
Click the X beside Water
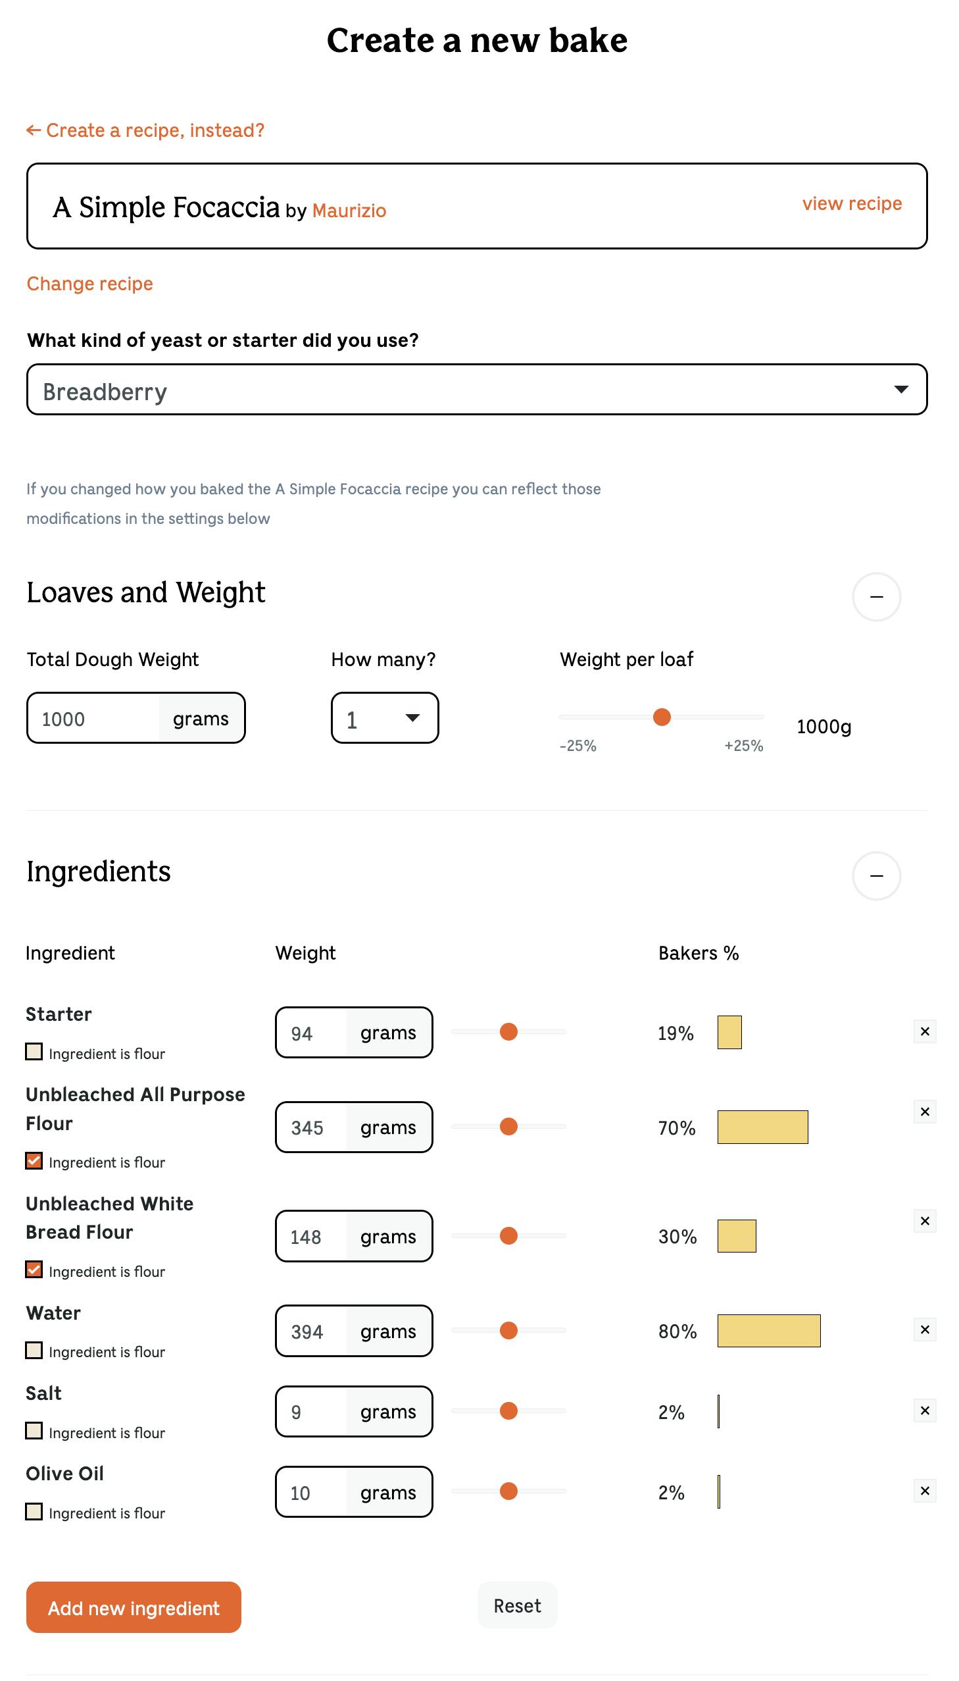pyautogui.click(x=924, y=1329)
